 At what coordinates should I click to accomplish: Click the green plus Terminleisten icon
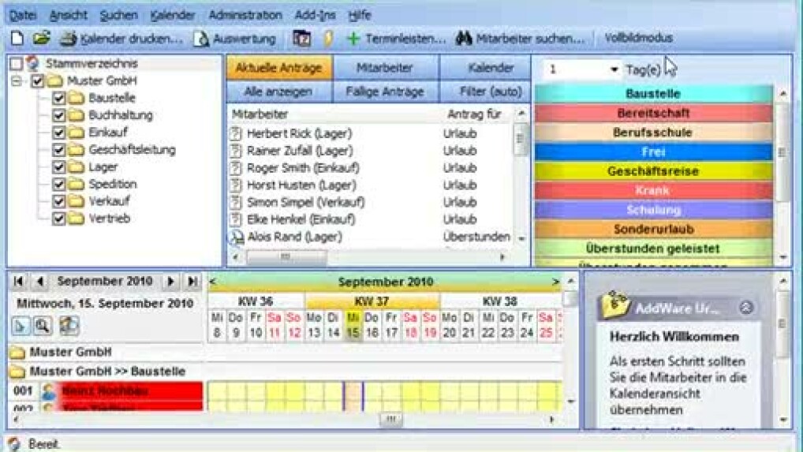(x=353, y=38)
